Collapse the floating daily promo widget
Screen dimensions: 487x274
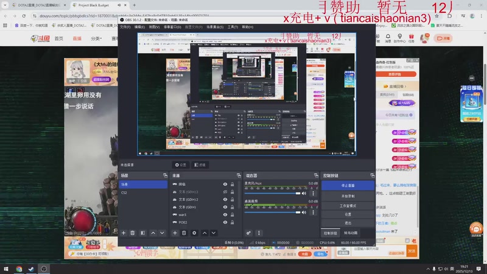[x=471, y=78]
